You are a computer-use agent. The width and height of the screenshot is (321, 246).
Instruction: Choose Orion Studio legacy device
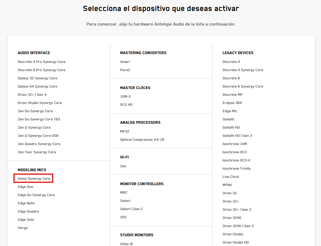tap(233, 234)
